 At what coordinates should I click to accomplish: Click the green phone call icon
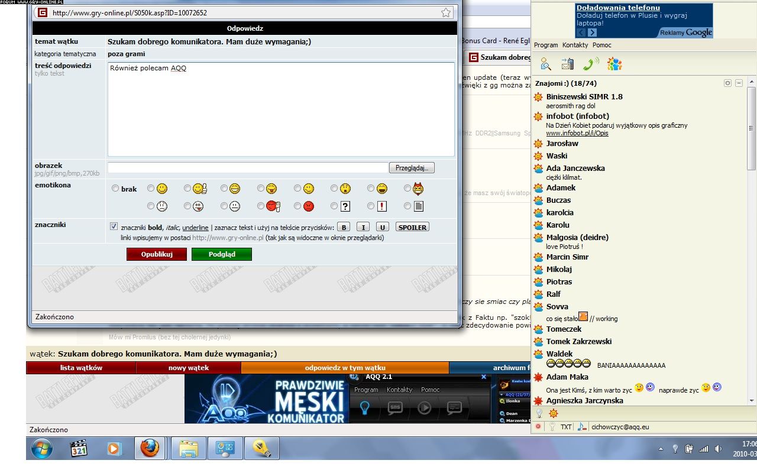pyautogui.click(x=590, y=64)
